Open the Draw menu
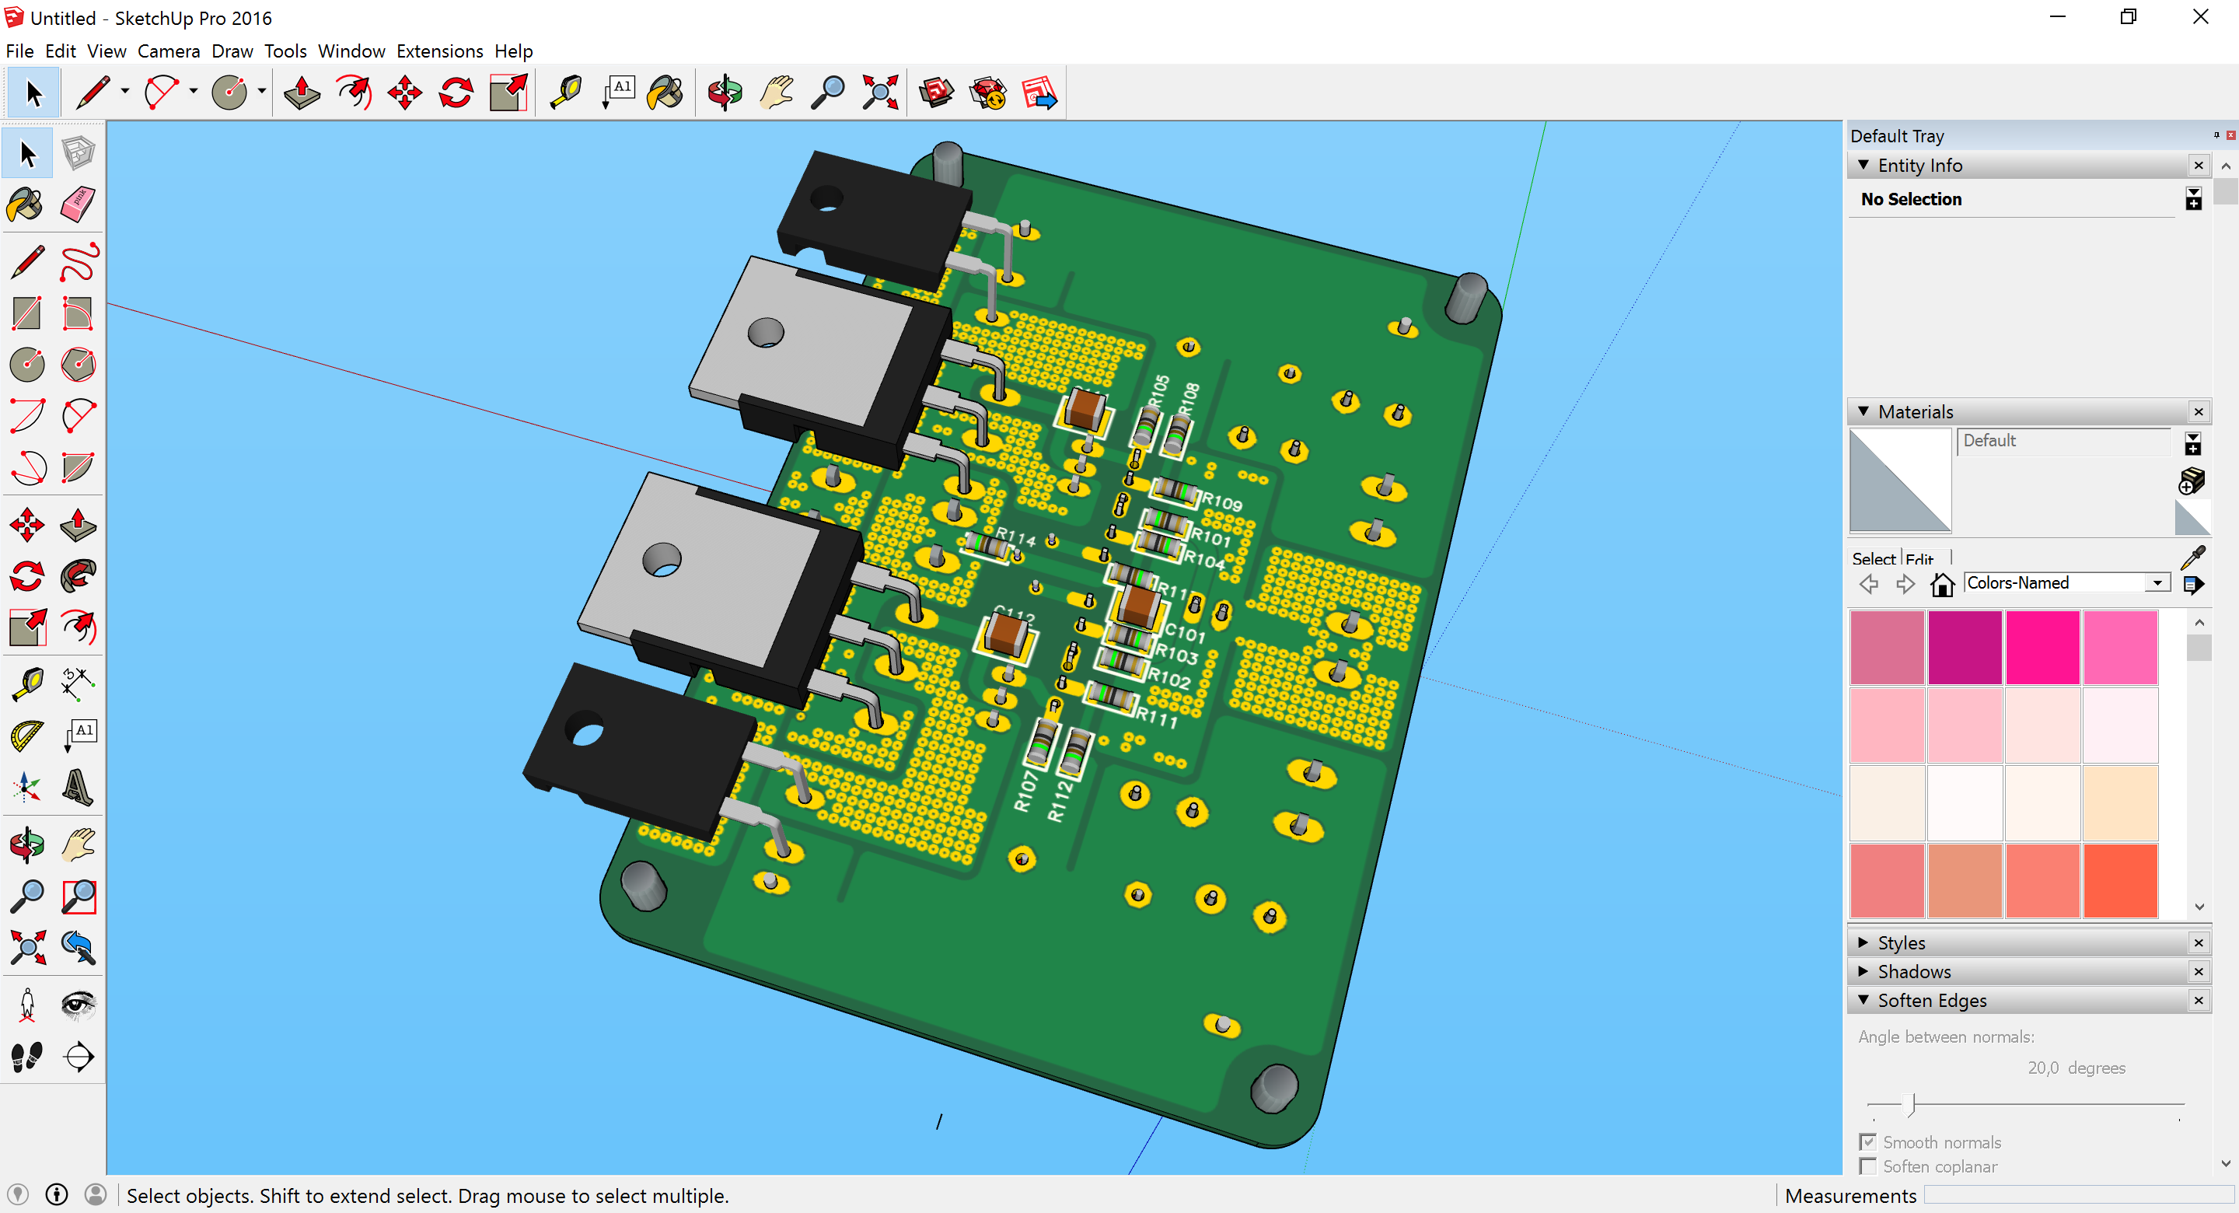2239x1213 pixels. [x=232, y=51]
